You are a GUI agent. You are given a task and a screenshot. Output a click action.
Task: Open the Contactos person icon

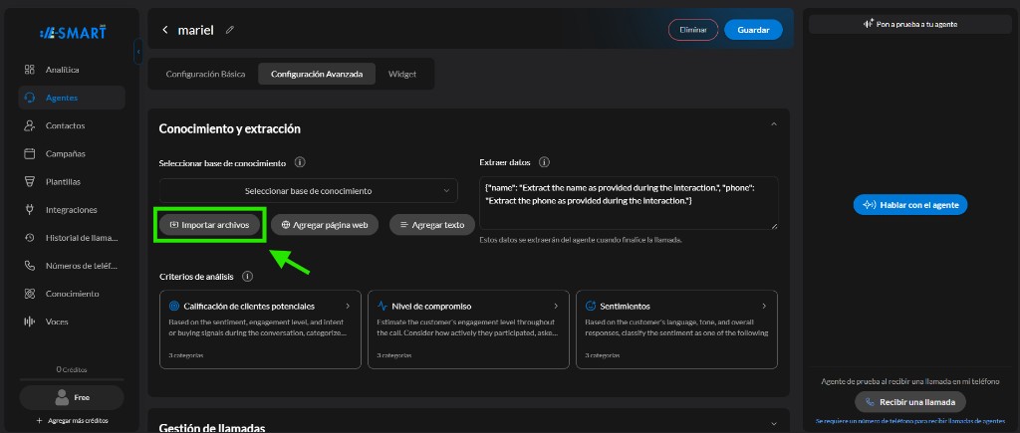[x=29, y=125]
